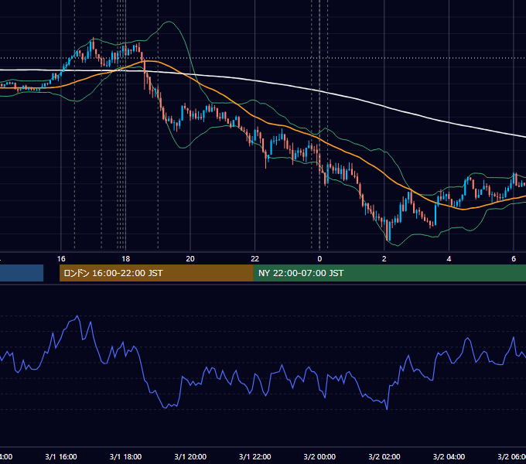
Task: Click the oscillator line's sharp low at 02:00
Action: 387,409
